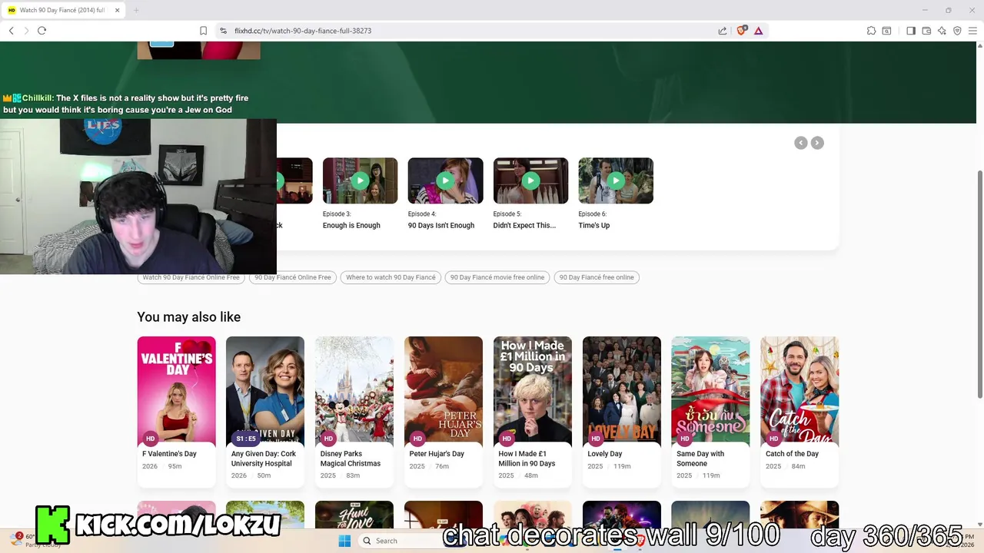This screenshot has height=553, width=984.
Task: Click HD badge on Peter Hujar's Day poster
Action: (x=417, y=439)
